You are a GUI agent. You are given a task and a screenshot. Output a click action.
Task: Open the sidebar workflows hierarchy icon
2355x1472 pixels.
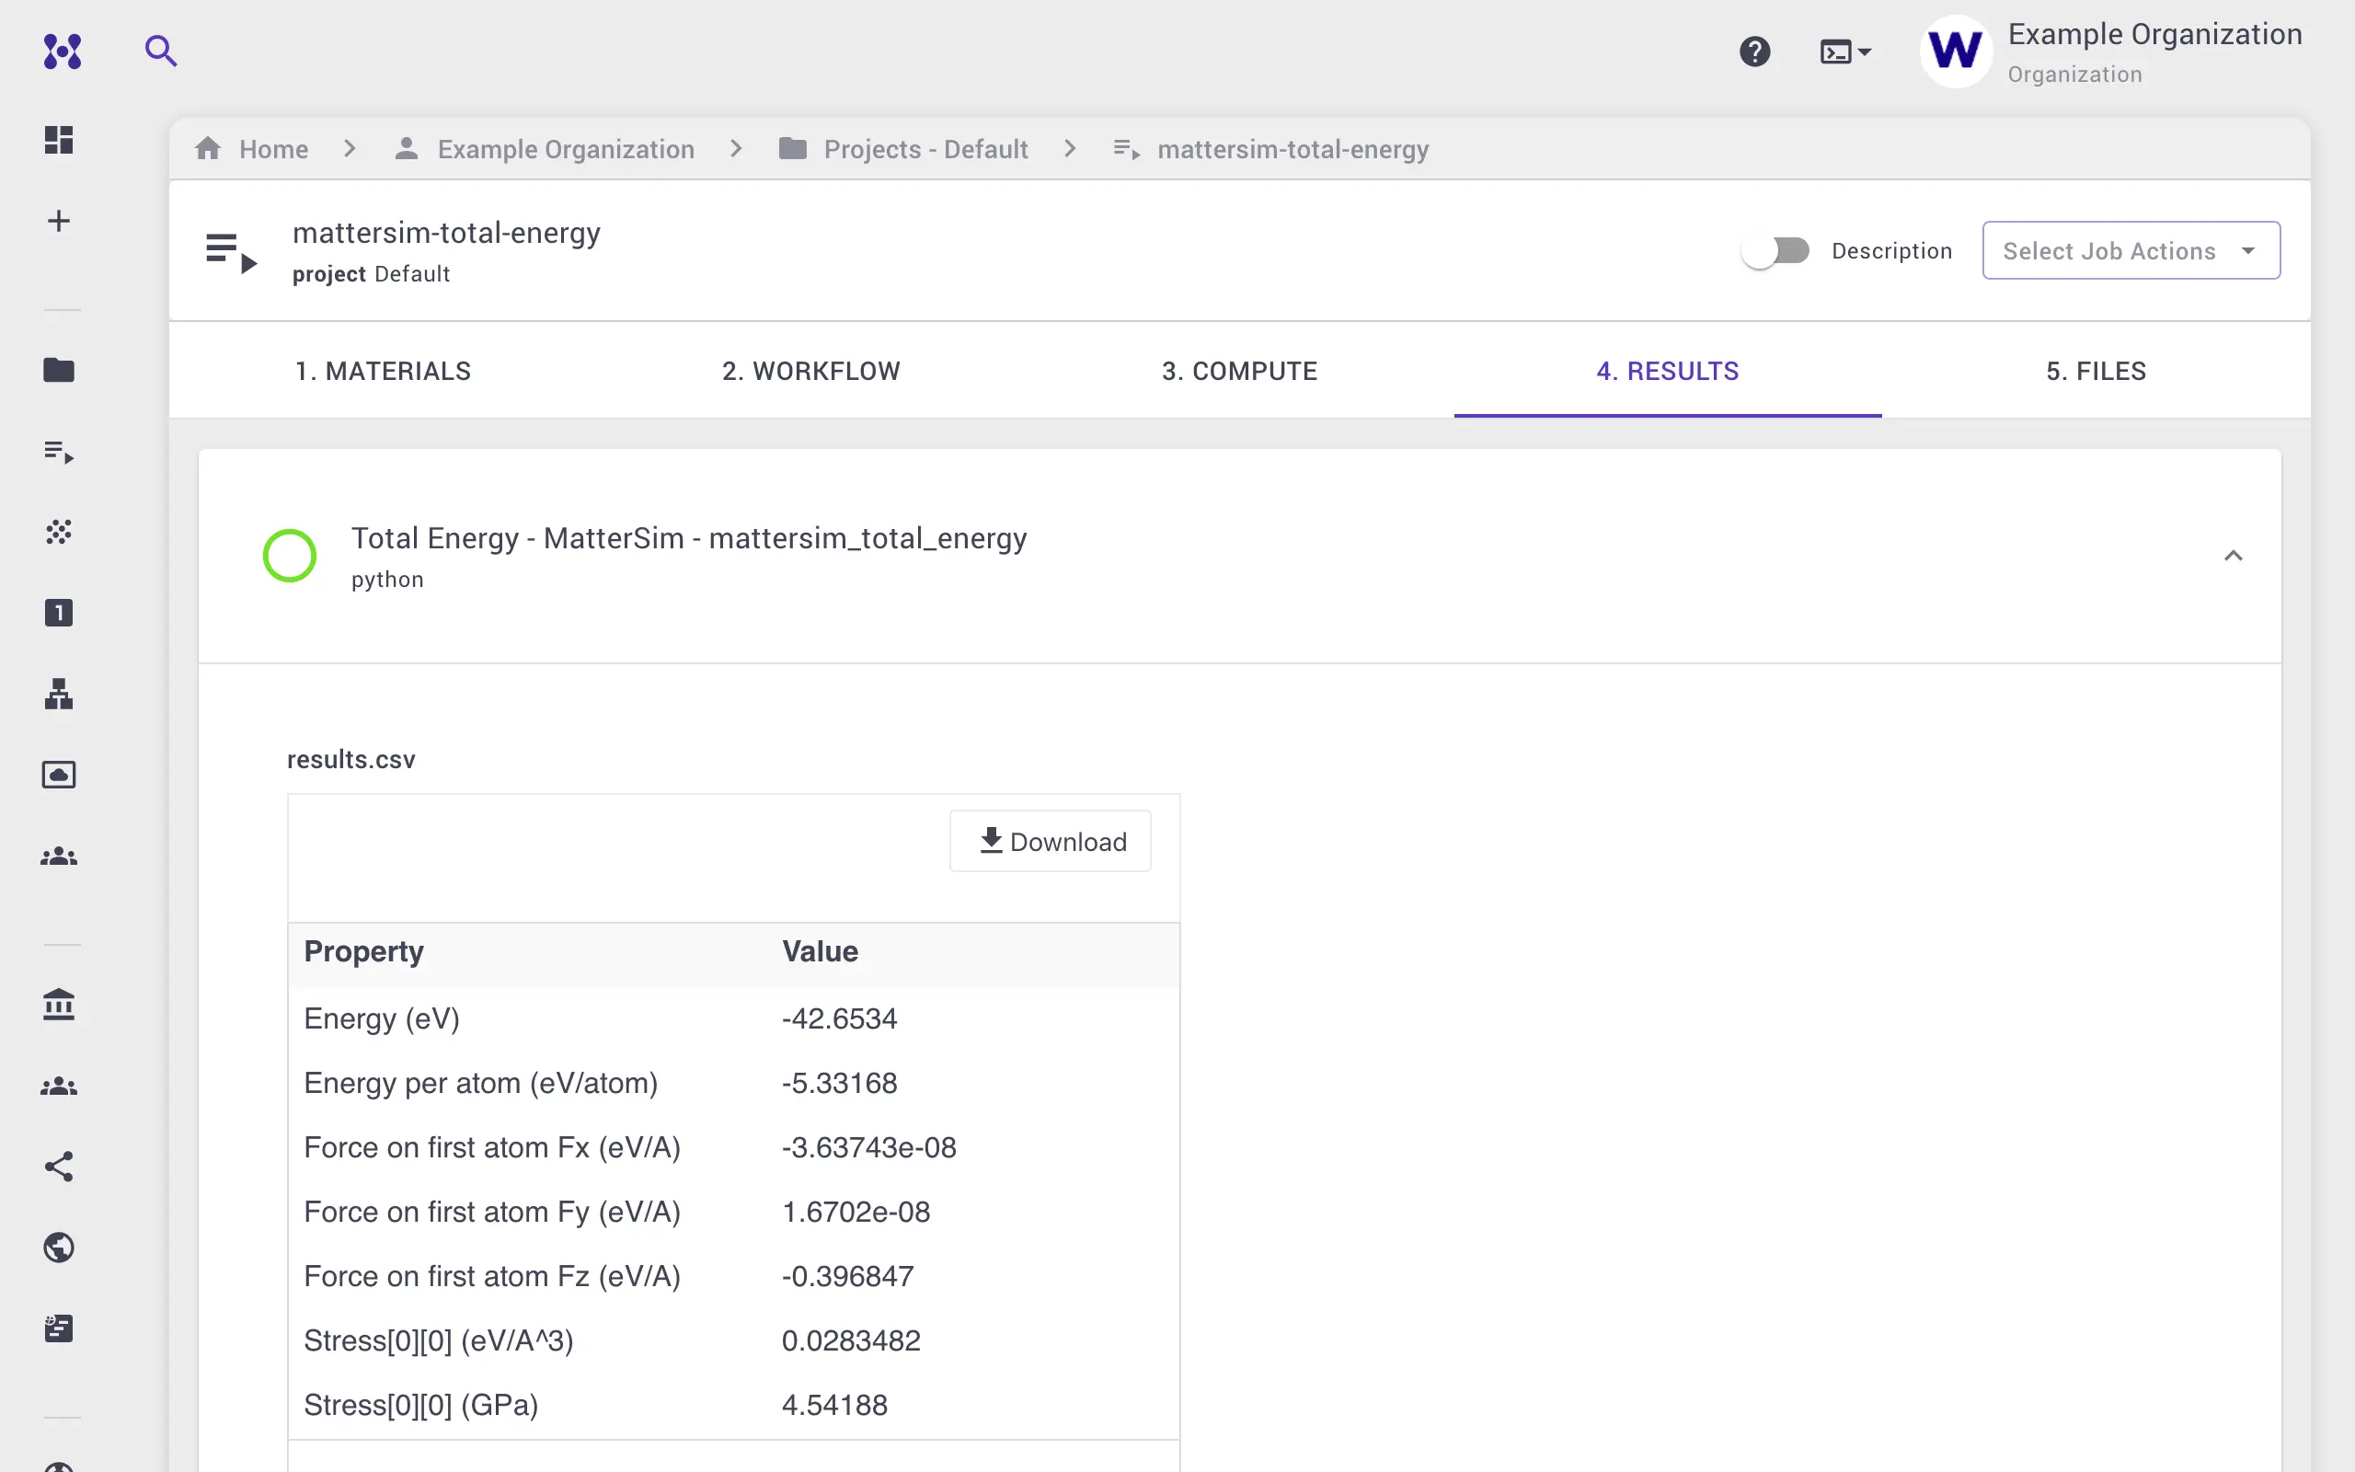pyautogui.click(x=58, y=694)
